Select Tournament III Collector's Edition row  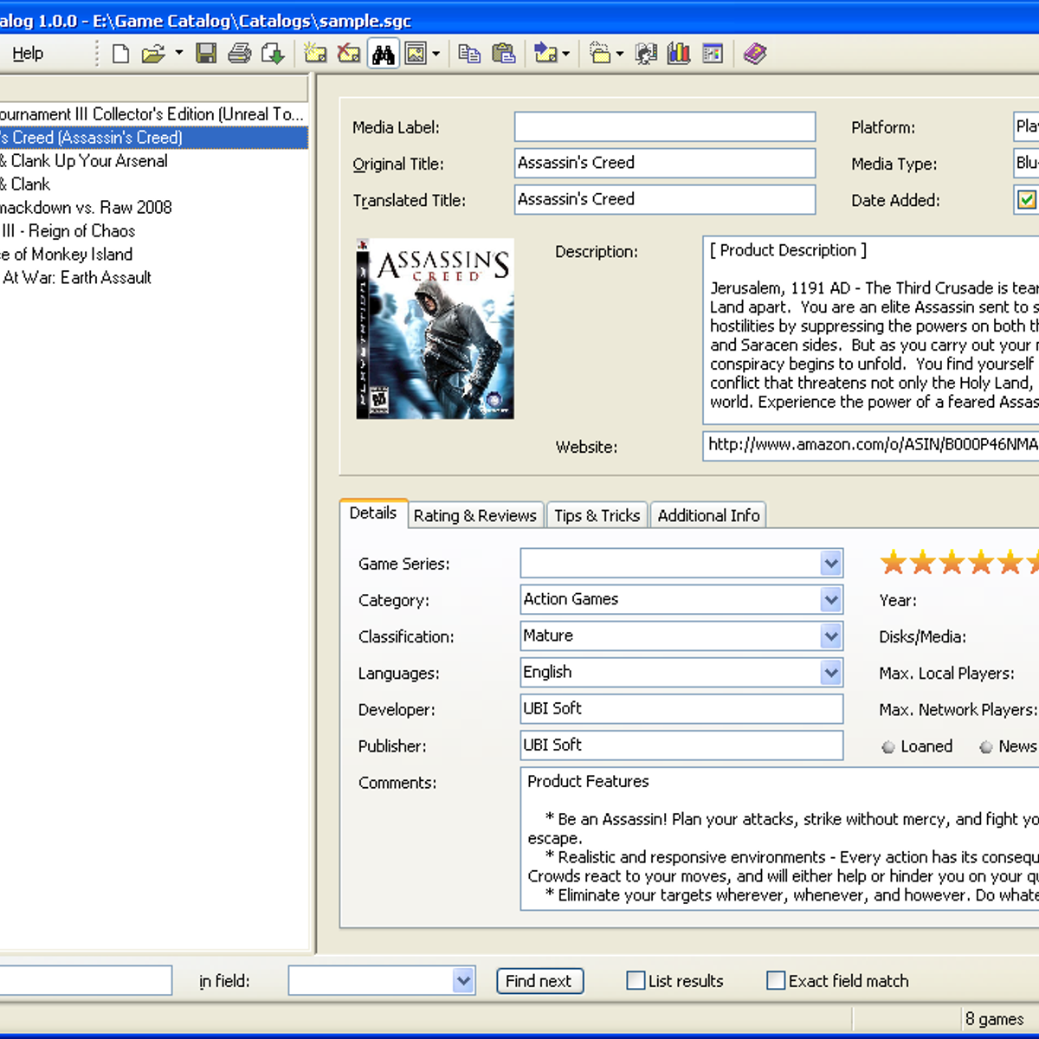153,114
